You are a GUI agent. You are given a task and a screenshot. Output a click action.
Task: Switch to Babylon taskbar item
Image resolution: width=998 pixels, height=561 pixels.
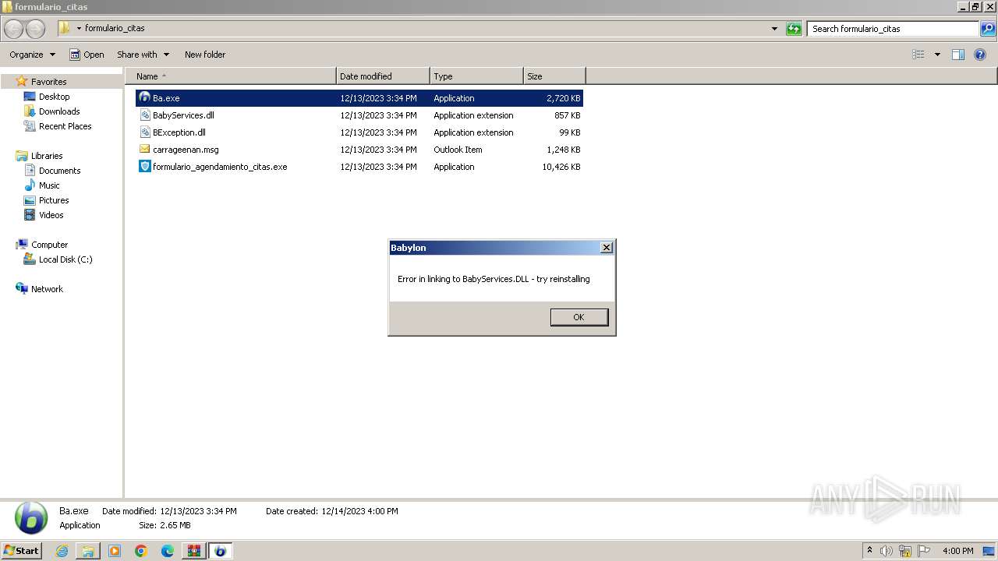pos(220,551)
